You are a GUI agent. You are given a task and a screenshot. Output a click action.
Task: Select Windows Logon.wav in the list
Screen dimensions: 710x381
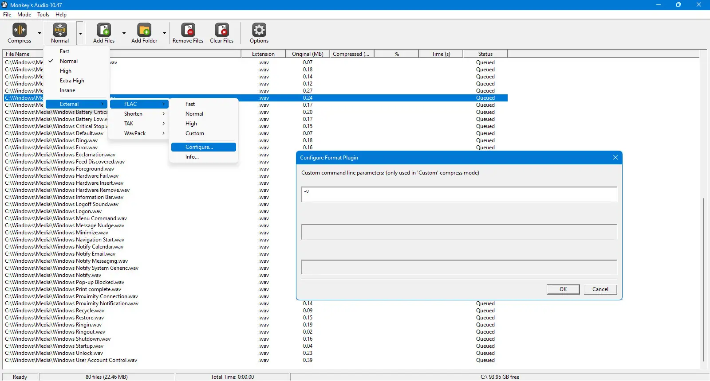[53, 211]
